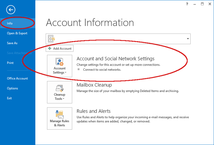The height and width of the screenshot is (145, 214).
Task: Open the Cleanup Tools dropdown button
Action: [60, 92]
